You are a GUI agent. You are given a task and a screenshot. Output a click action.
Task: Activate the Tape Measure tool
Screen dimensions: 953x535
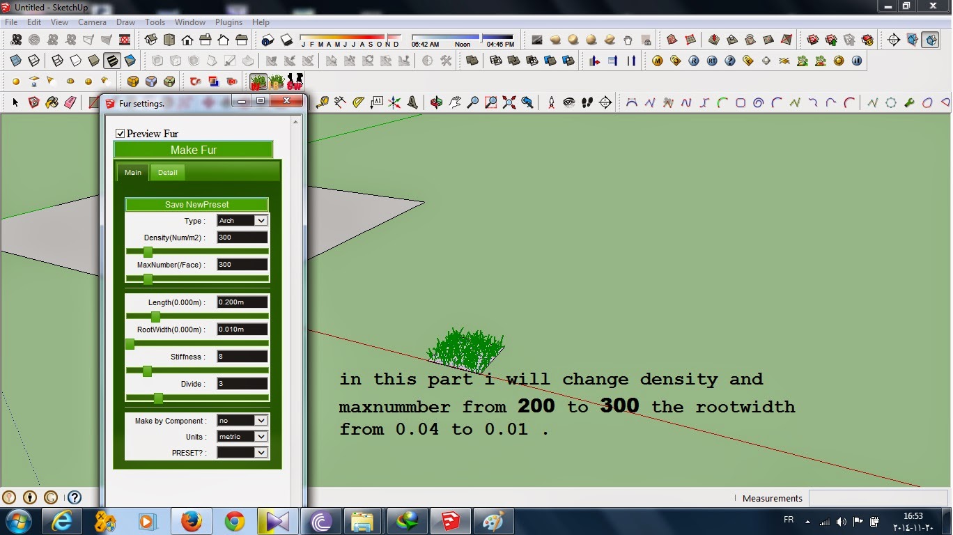322,103
